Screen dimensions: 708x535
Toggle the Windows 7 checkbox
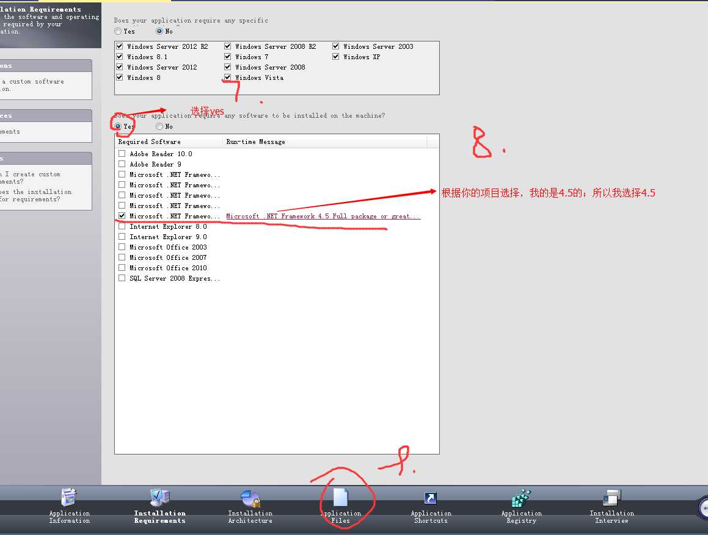click(228, 56)
